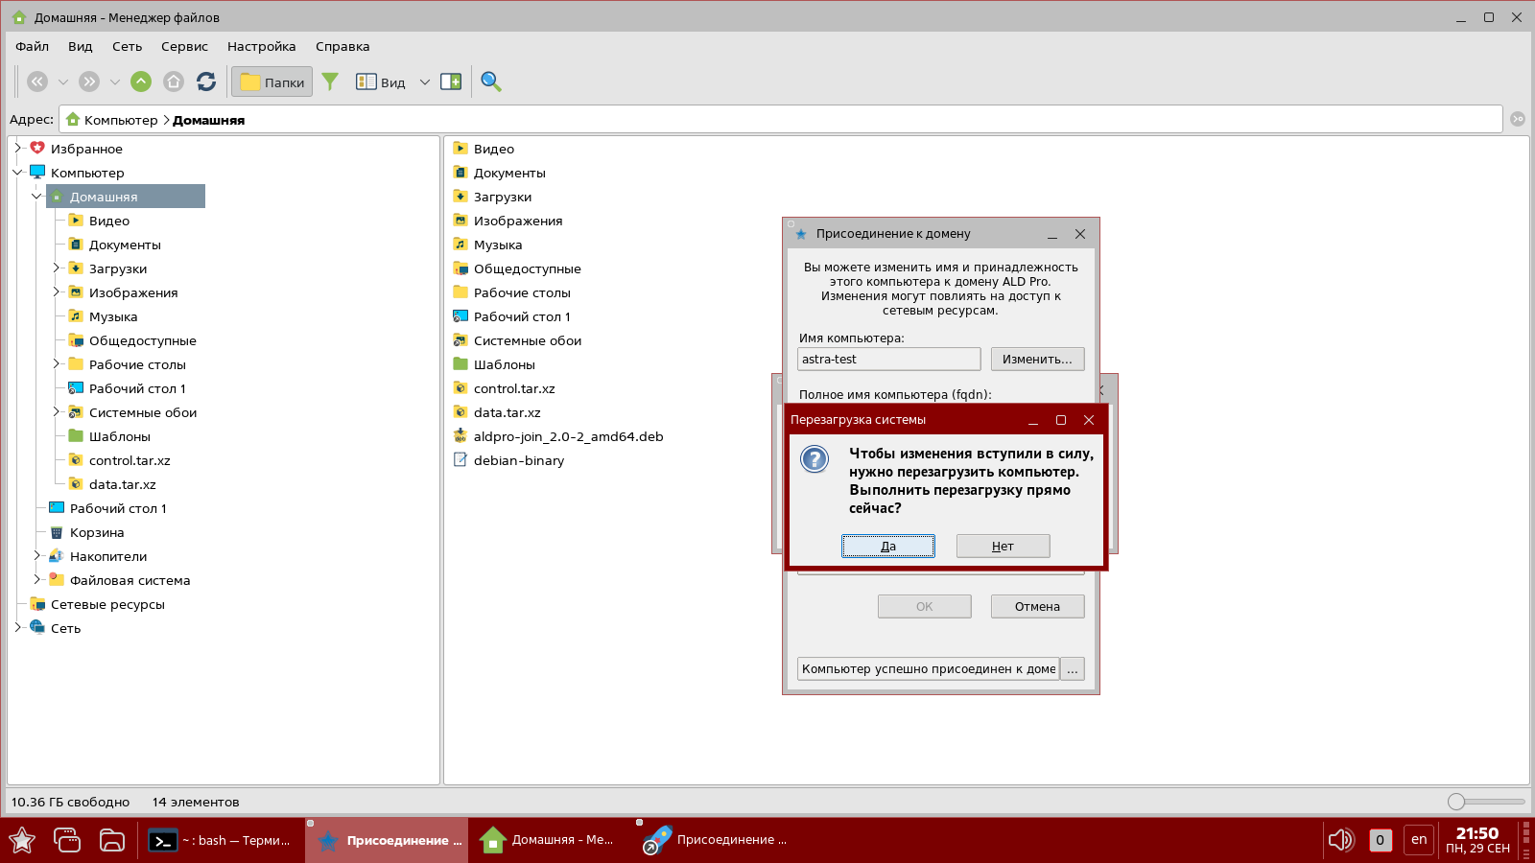1535x863 pixels.
Task: Confirm reboot by clicking Да
Action: point(888,546)
